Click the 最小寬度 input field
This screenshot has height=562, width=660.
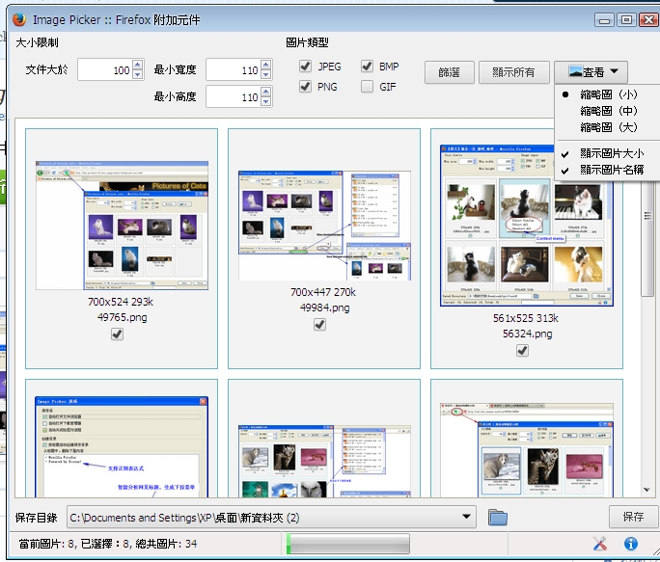pos(234,69)
